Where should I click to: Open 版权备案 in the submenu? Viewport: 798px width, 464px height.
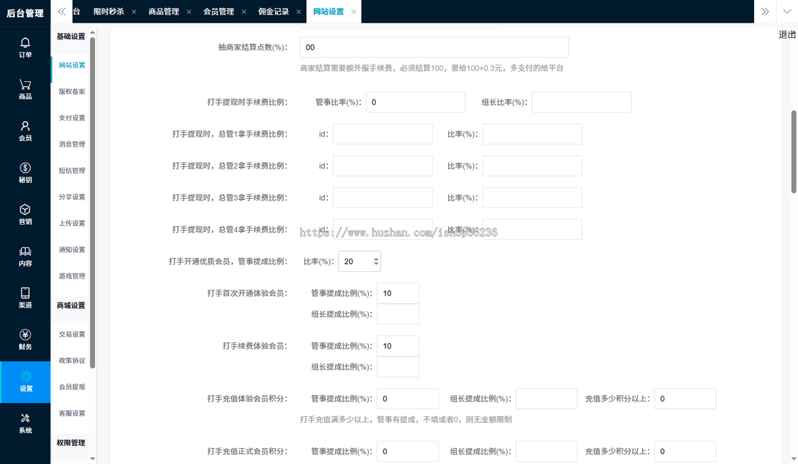72,92
